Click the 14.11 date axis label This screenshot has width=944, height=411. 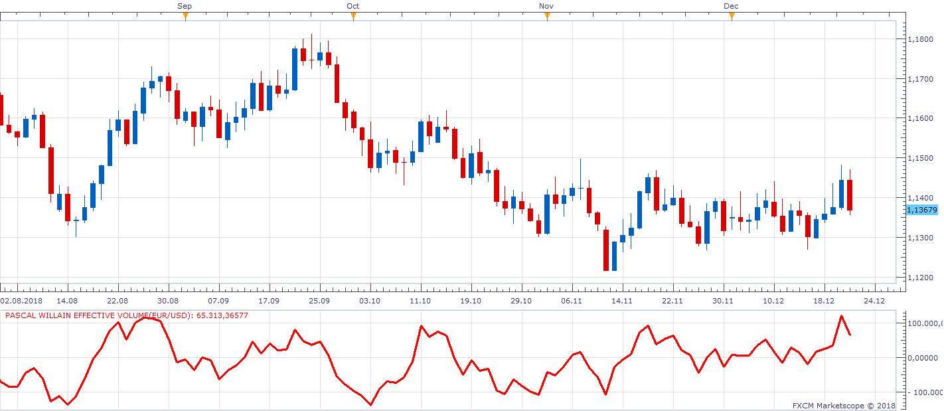click(x=622, y=301)
